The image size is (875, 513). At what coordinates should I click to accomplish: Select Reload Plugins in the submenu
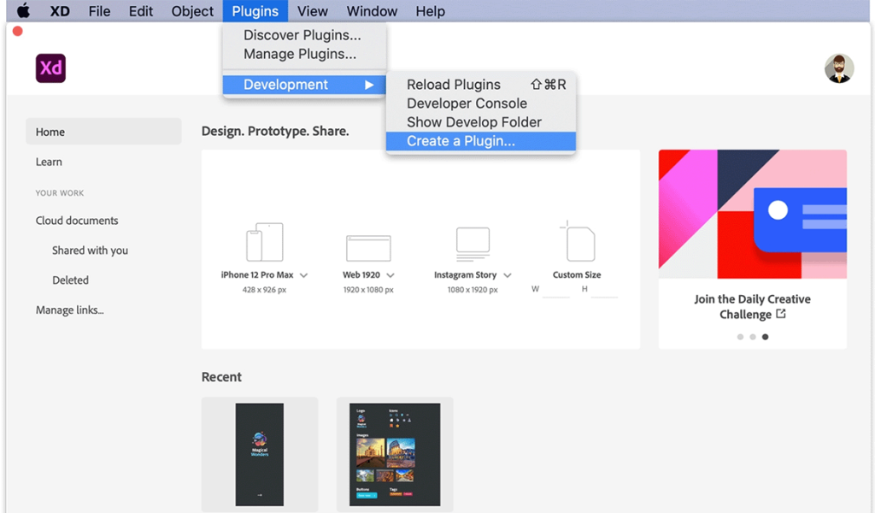pos(480,85)
